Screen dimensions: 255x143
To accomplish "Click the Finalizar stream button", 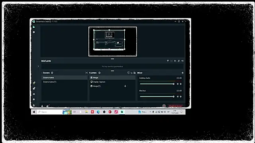I will (175, 106).
